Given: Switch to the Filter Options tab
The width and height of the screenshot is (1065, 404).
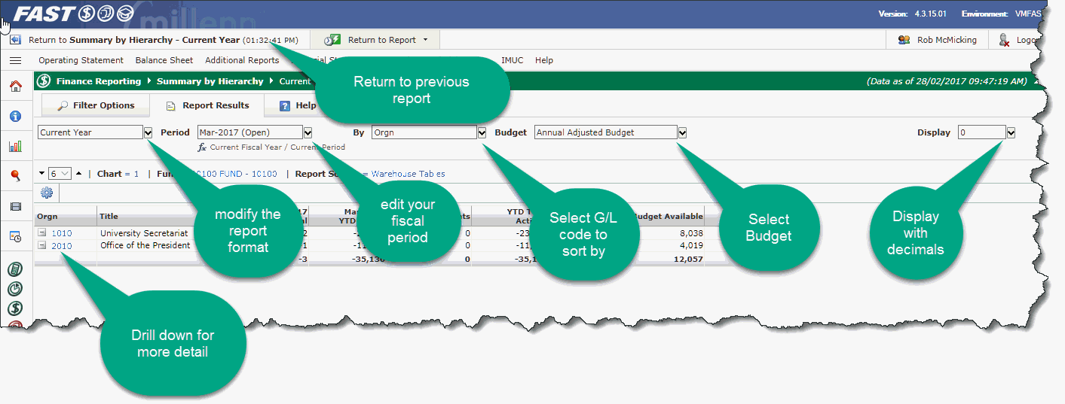Looking at the screenshot, I should point(96,105).
